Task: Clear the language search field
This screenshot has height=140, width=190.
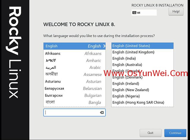Action: pos(102,113)
